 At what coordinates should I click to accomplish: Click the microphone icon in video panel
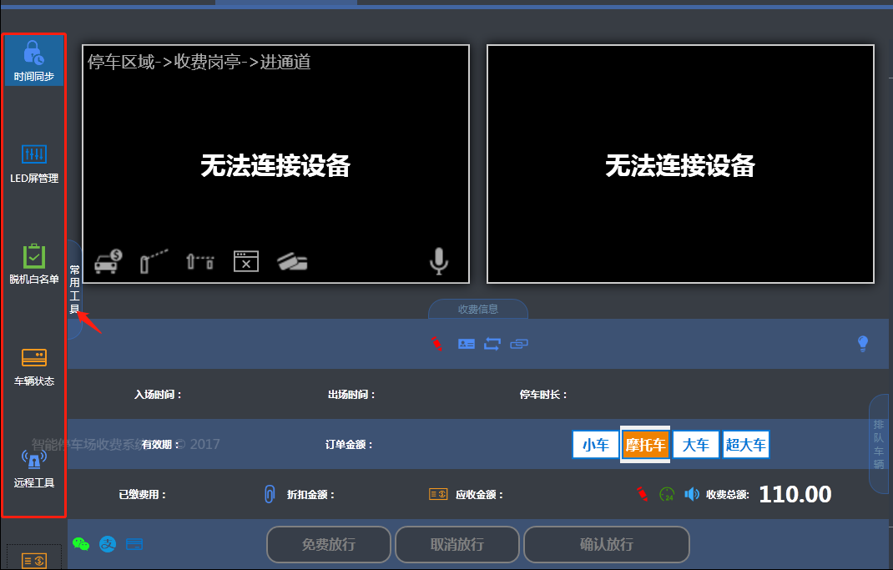[x=438, y=261]
